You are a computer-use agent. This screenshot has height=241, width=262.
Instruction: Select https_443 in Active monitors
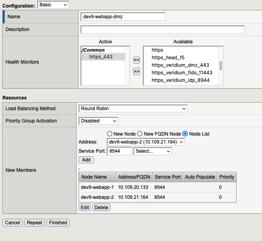pos(101,57)
